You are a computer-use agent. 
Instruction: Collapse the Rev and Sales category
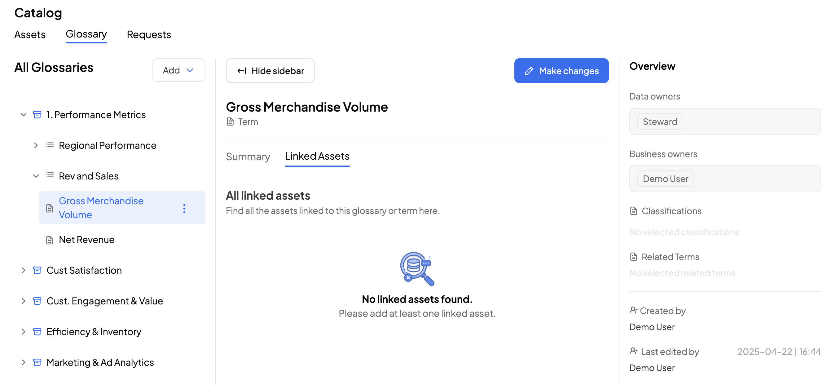click(36, 176)
